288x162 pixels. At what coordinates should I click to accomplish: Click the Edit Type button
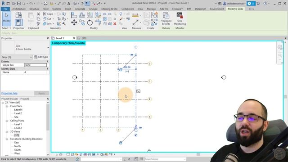(41, 57)
